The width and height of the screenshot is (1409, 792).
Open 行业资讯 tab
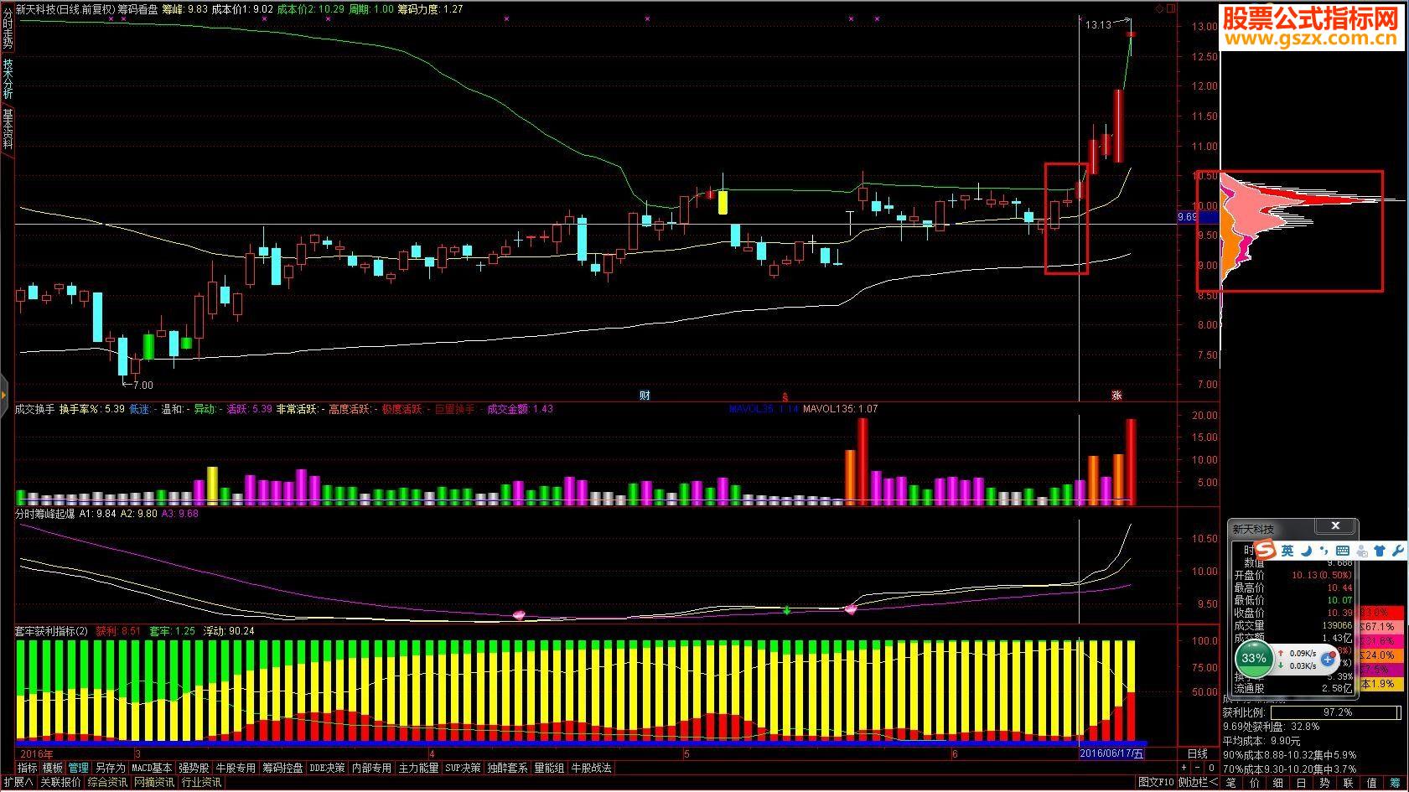point(201,783)
